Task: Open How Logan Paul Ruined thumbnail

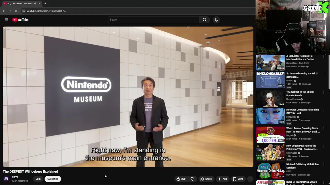Action: click(x=270, y=152)
